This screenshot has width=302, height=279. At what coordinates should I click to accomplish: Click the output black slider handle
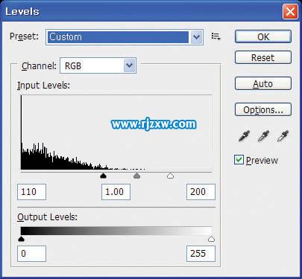[22, 239]
